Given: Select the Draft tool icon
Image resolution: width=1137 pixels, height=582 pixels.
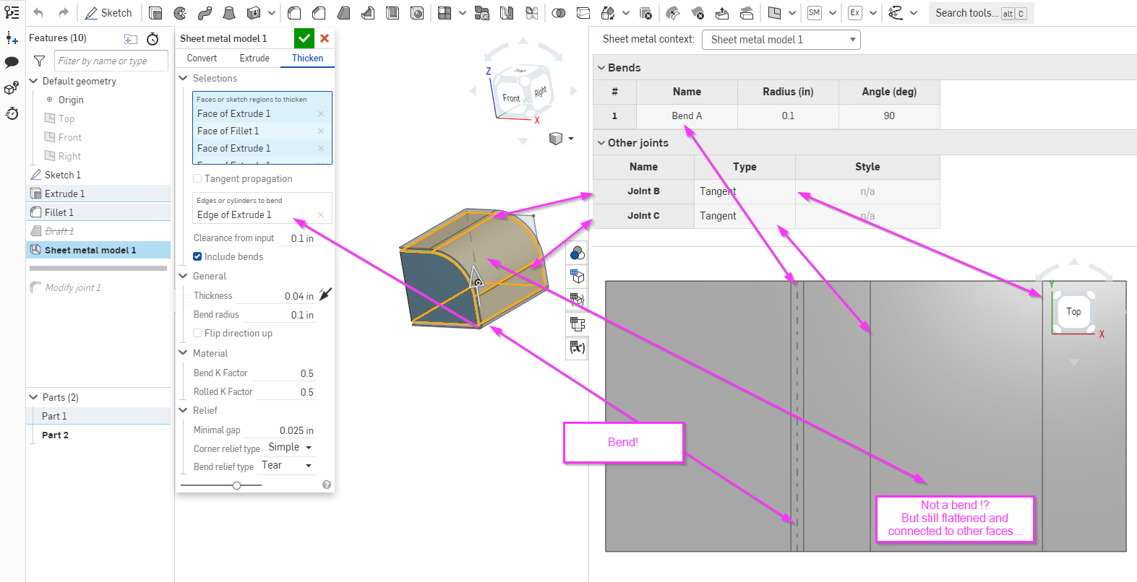Looking at the screenshot, I should tap(343, 13).
